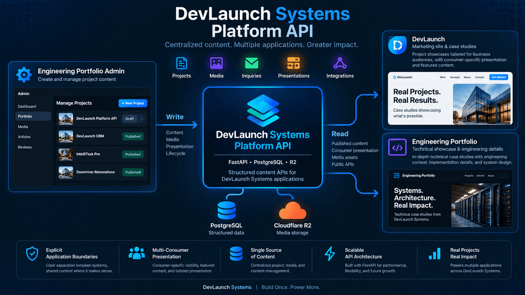Click Public APIs text under Read

click(343, 164)
